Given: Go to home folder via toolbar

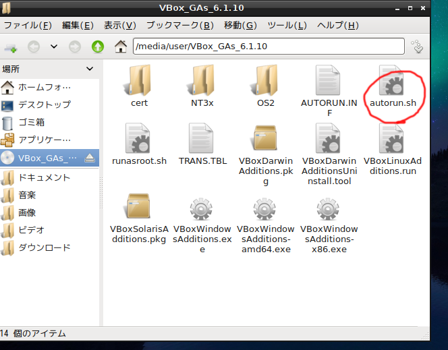Looking at the screenshot, I should 121,47.
